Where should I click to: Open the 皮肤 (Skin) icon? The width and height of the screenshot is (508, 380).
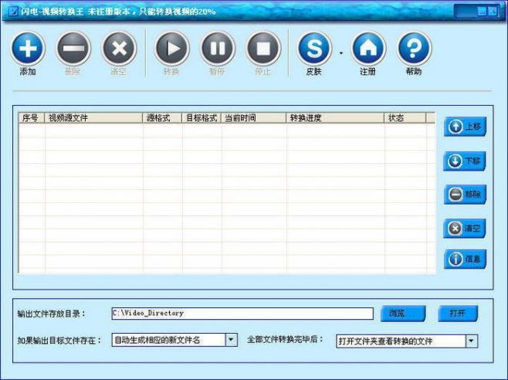pyautogui.click(x=313, y=49)
